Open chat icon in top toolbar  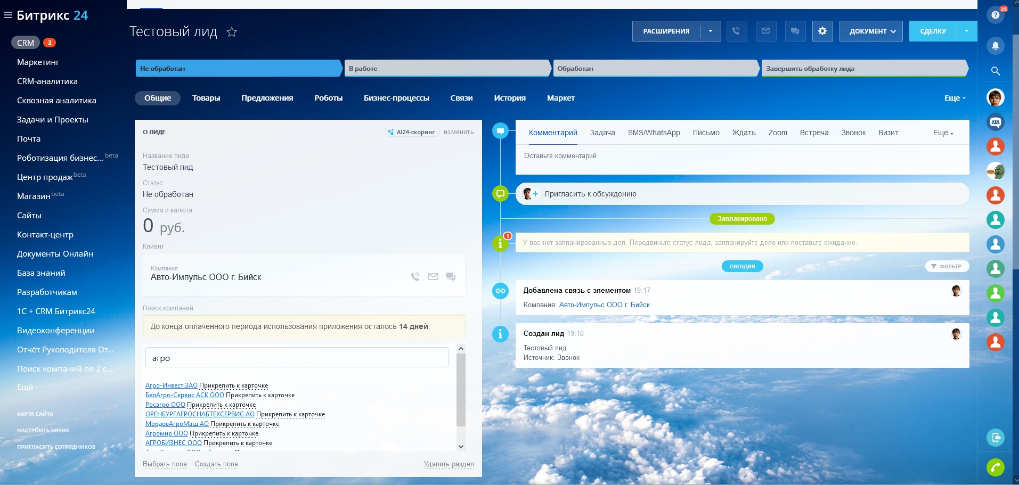tap(795, 31)
